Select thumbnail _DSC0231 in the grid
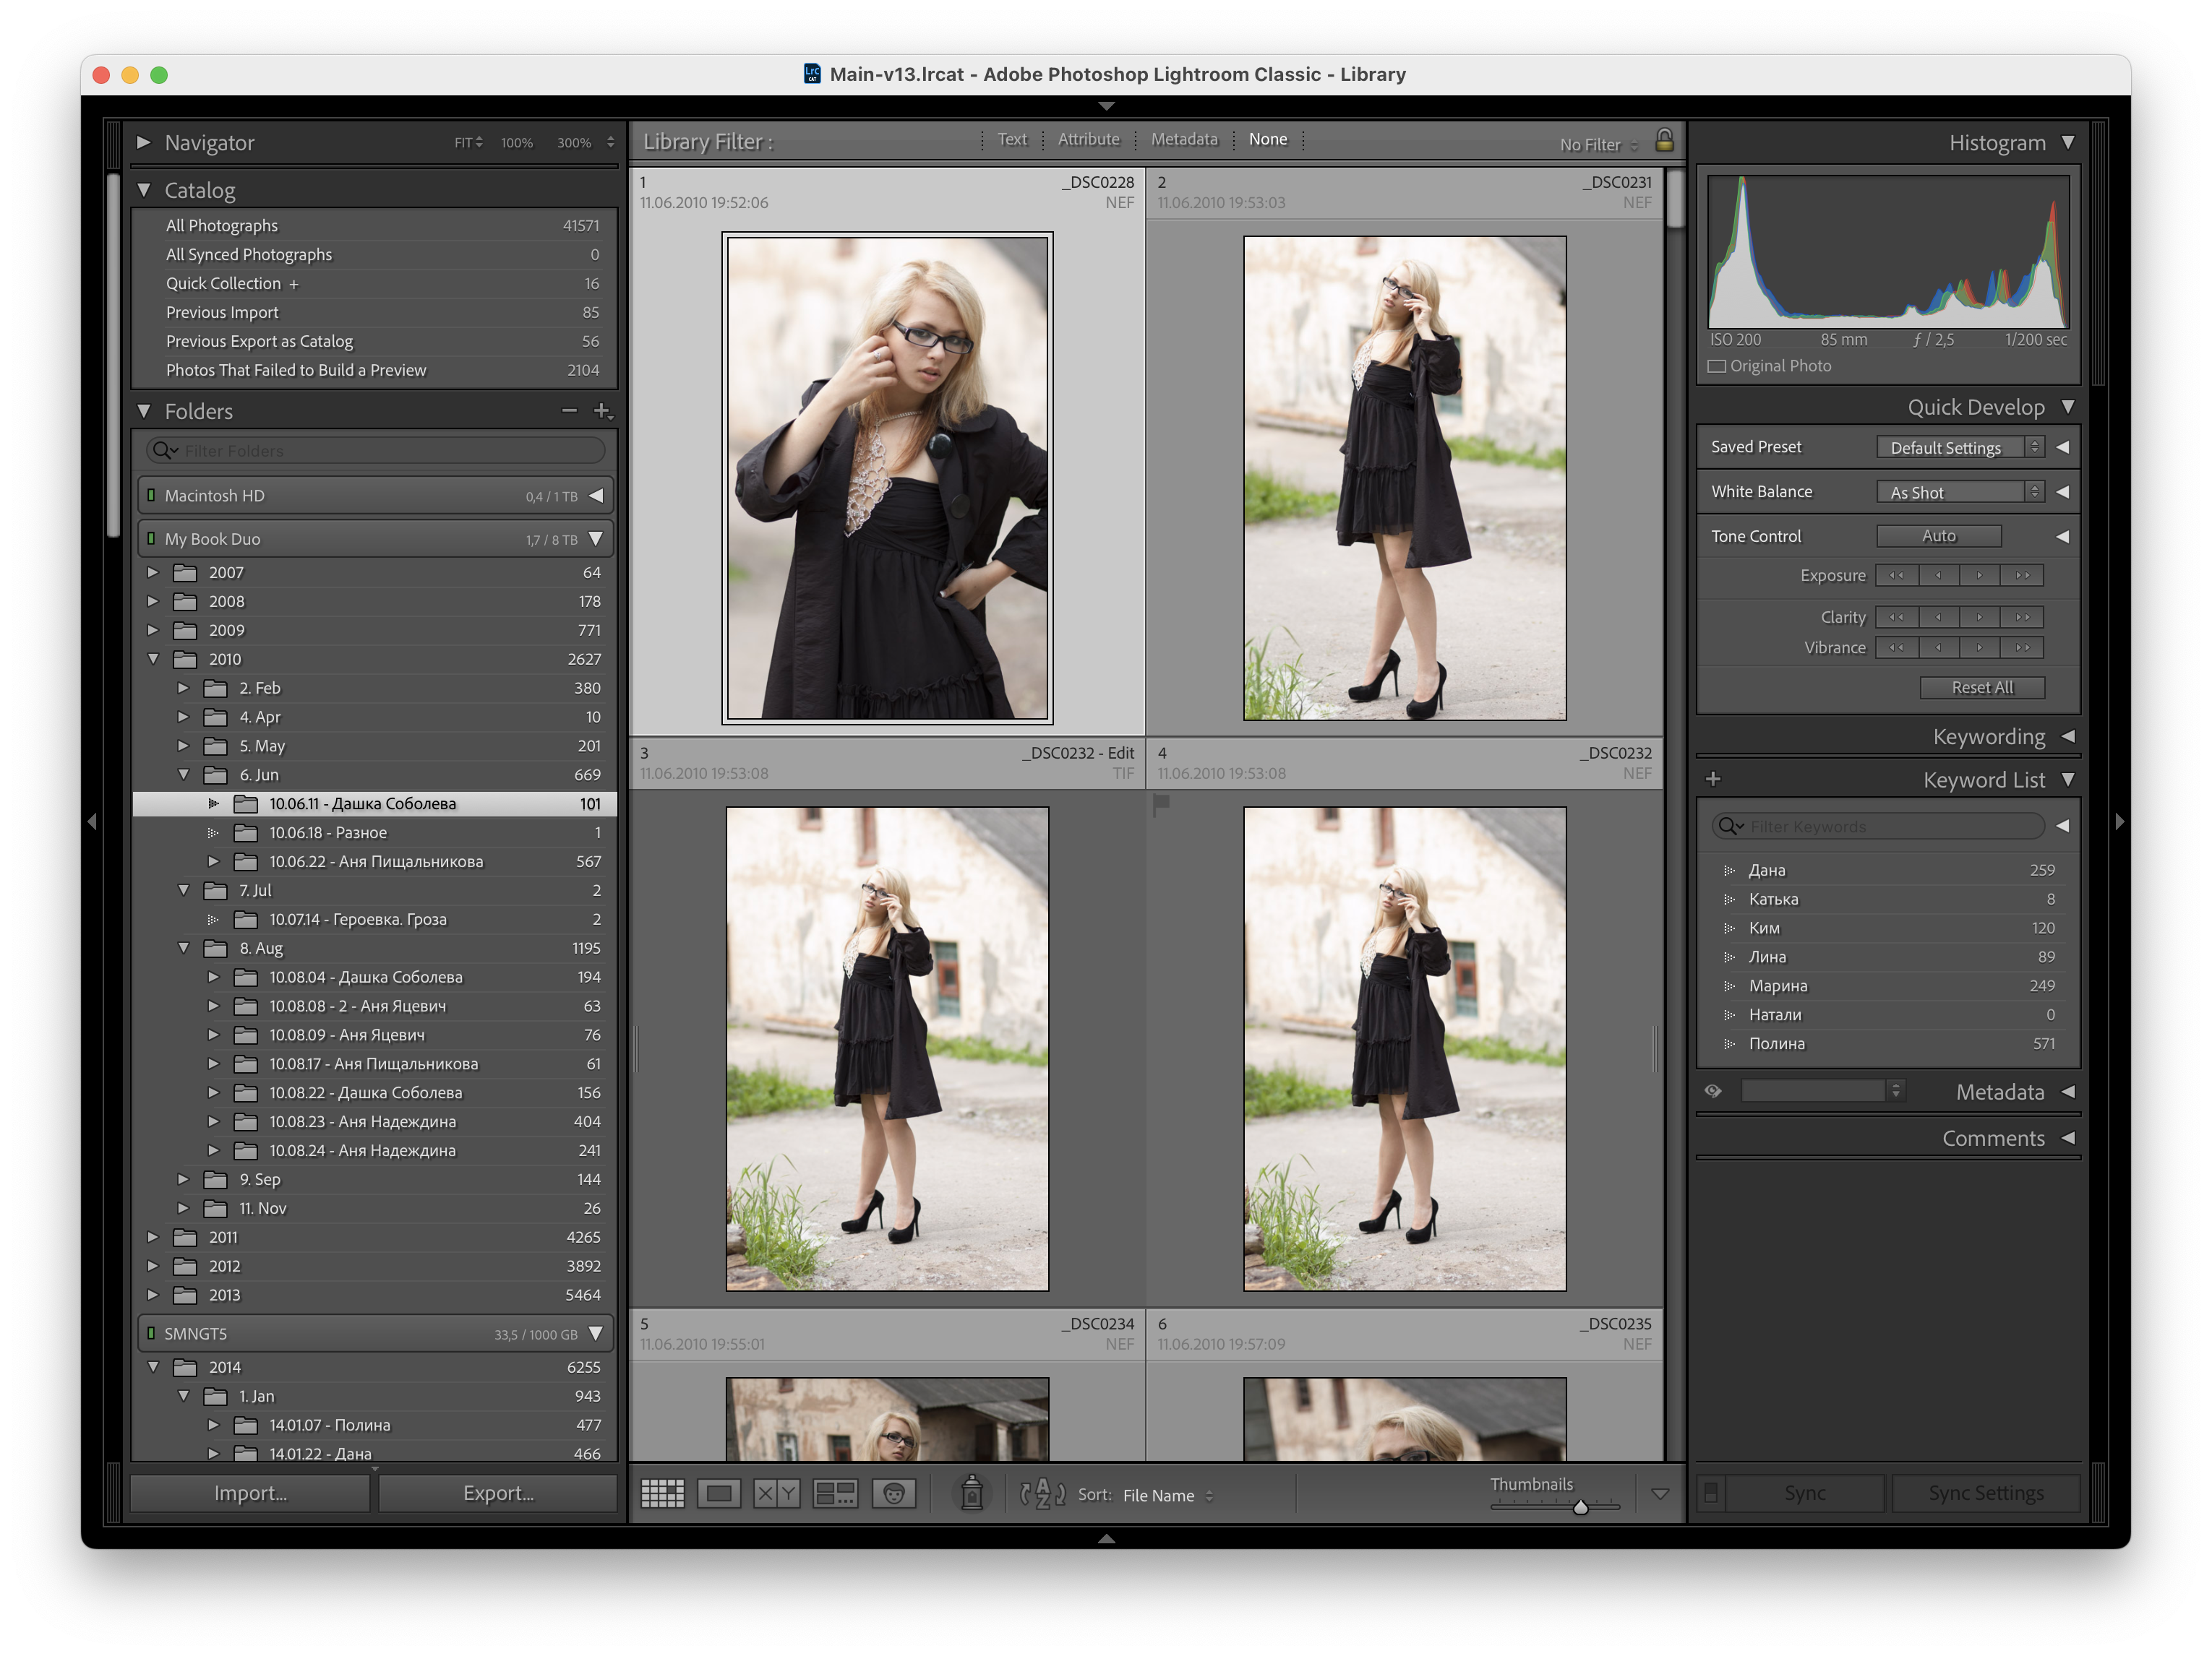This screenshot has width=2212, height=1656. [1404, 478]
